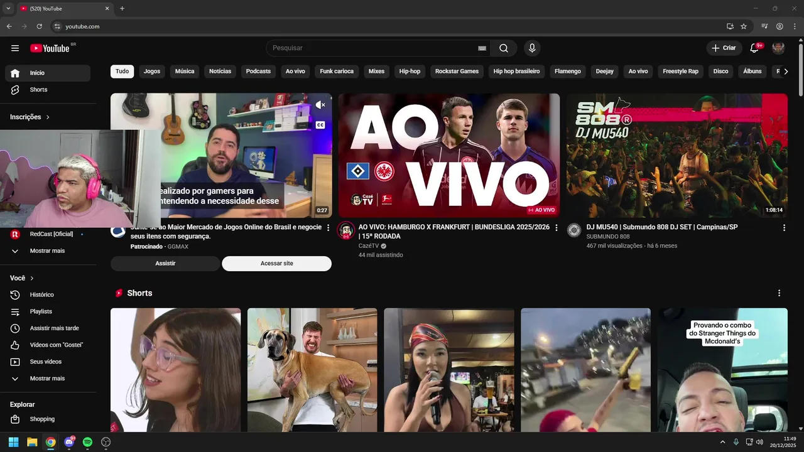The height and width of the screenshot is (452, 804).
Task: Open options for Hamburgo x Frankfurt live video
Action: pos(556,228)
